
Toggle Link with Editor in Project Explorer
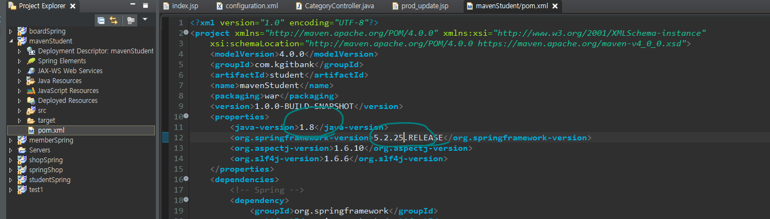pos(114,20)
